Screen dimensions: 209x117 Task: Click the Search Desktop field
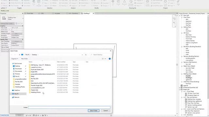coord(100,55)
